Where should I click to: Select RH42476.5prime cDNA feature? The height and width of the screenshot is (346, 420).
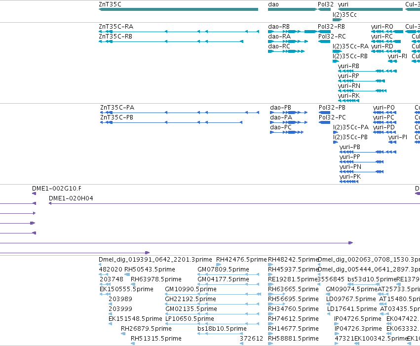click(219, 265)
